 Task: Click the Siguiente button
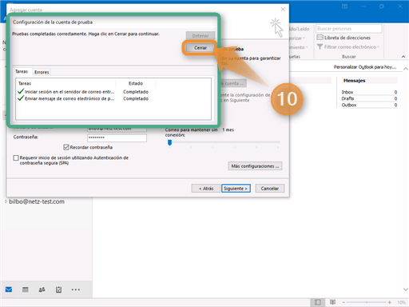[236, 189]
